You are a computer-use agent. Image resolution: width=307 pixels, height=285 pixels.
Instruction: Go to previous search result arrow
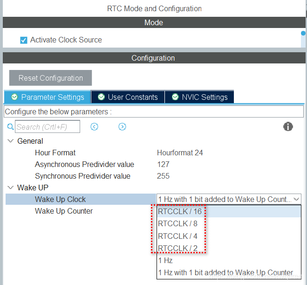click(94, 126)
